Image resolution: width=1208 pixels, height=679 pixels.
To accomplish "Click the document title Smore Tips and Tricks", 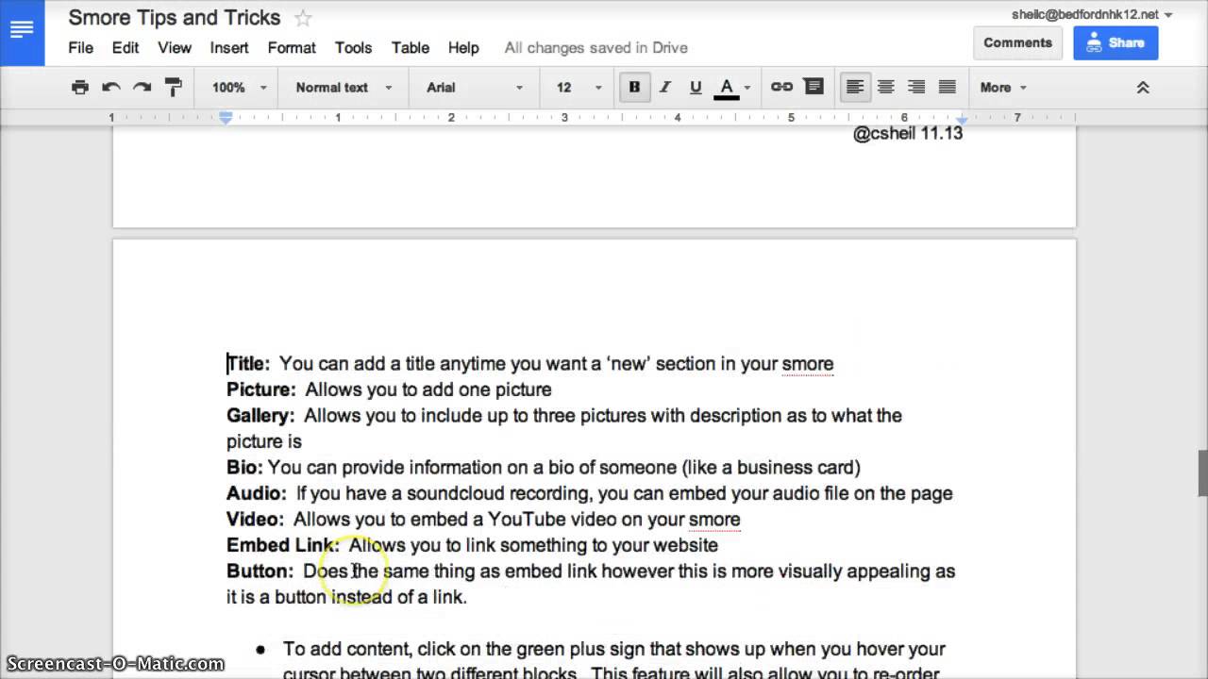I will (175, 18).
